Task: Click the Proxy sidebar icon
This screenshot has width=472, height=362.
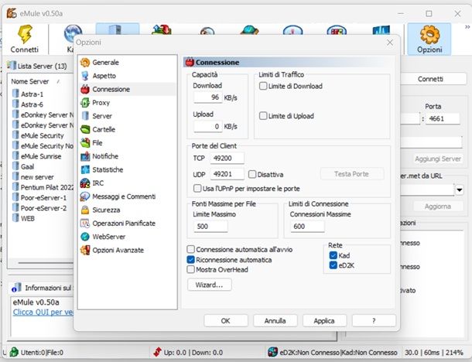Action: point(85,103)
